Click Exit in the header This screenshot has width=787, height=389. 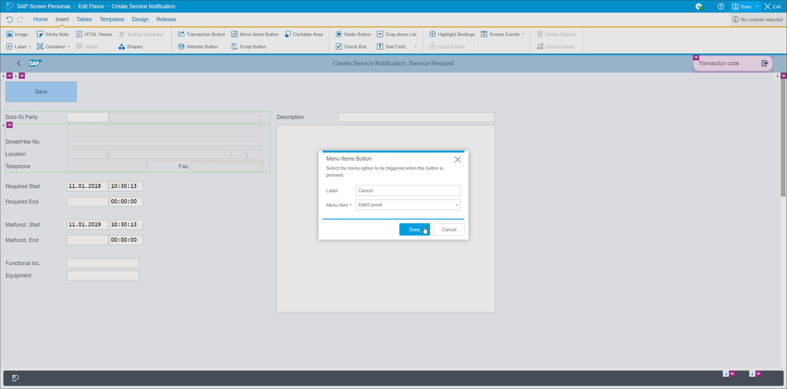click(772, 7)
